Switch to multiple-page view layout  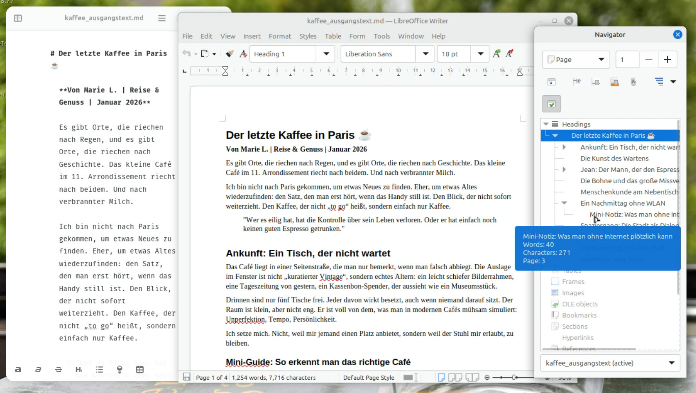pyautogui.click(x=455, y=377)
